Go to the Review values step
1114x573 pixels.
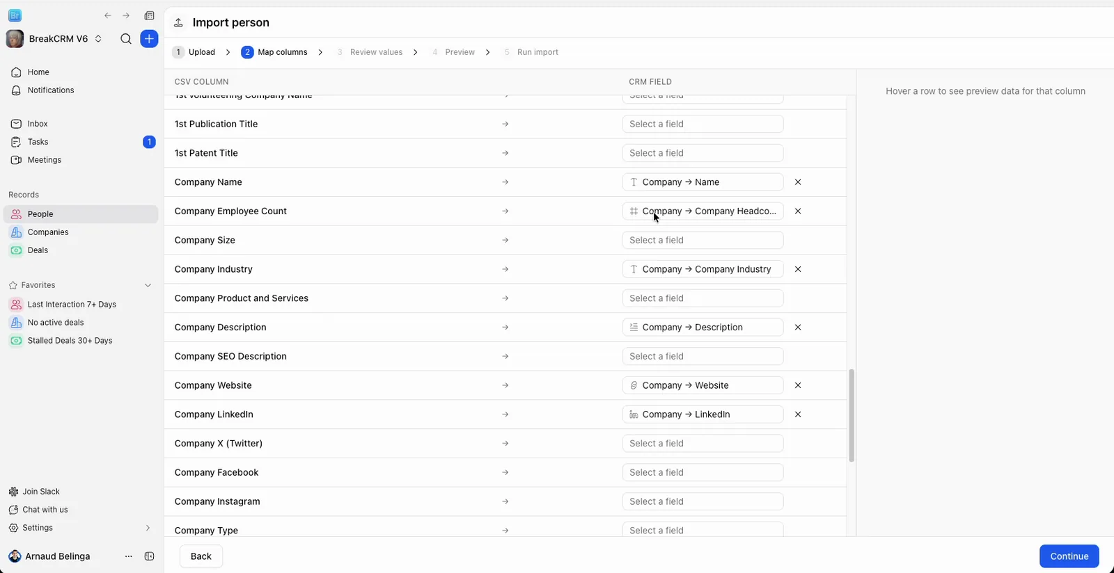pos(369,52)
